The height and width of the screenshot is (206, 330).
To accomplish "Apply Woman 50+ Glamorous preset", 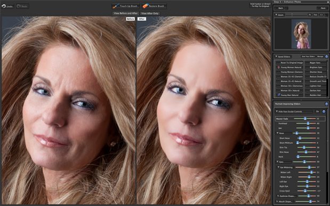I will (x=289, y=86).
